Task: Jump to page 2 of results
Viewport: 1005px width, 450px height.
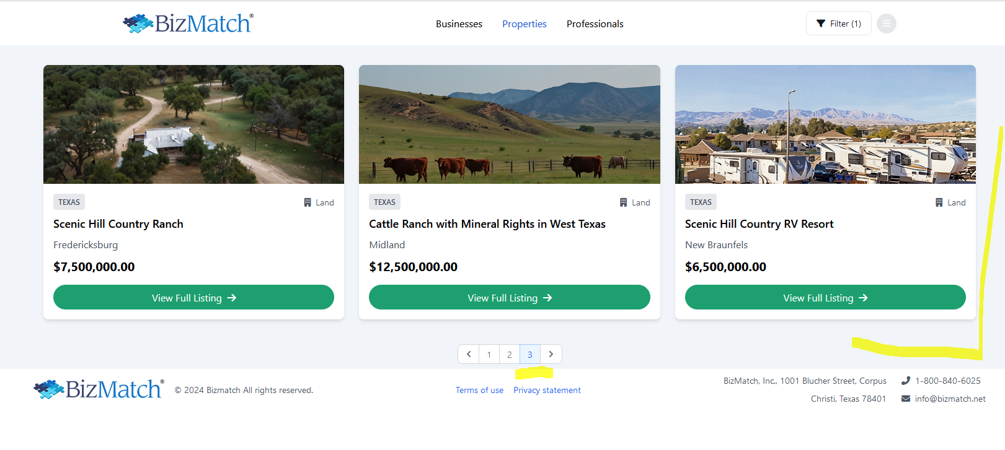Action: pyautogui.click(x=510, y=355)
